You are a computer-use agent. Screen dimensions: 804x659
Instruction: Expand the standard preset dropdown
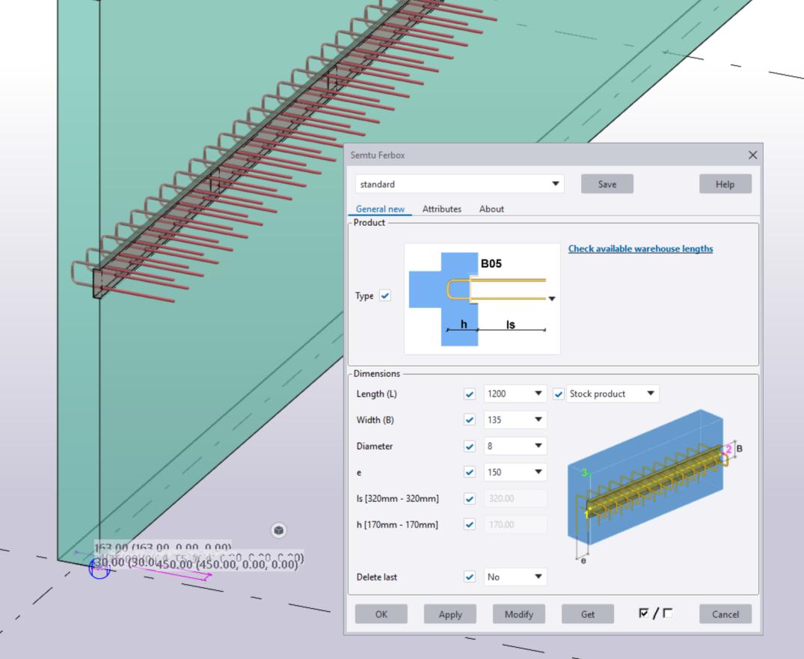(x=555, y=184)
